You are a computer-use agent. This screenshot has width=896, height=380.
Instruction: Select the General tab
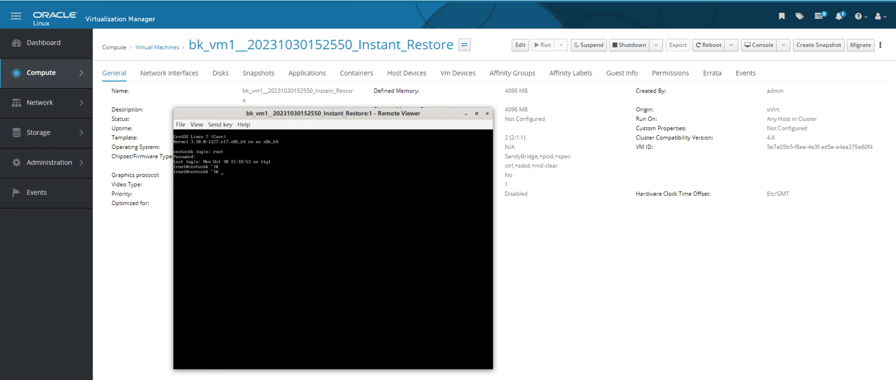pos(114,73)
